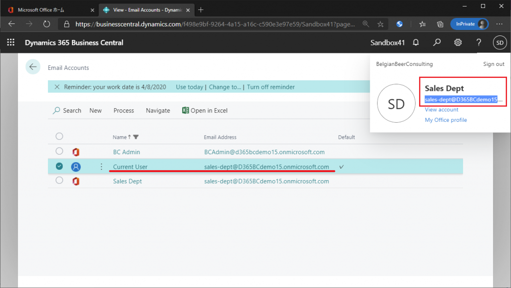Open the New menu

[x=95, y=110]
